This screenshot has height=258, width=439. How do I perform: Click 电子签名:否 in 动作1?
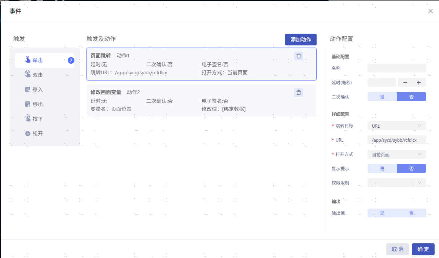tap(215, 64)
